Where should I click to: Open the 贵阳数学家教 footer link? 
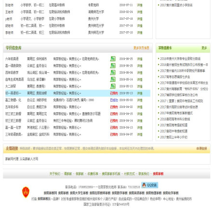(x=119, y=193)
